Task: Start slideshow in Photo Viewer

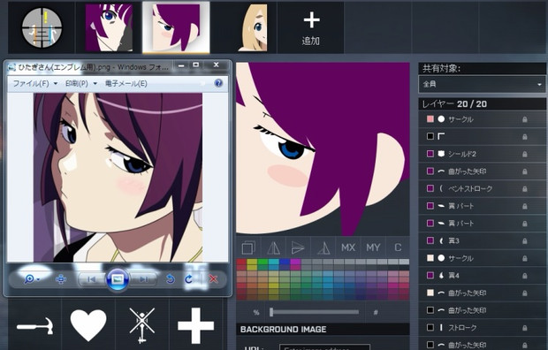Action: tap(118, 279)
